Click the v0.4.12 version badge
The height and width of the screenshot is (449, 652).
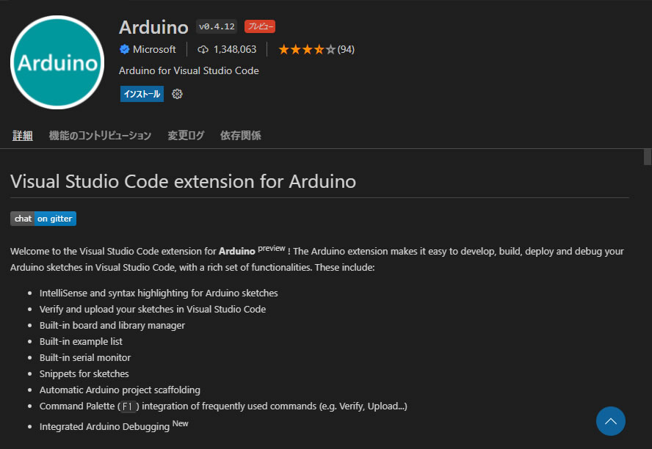pyautogui.click(x=217, y=26)
